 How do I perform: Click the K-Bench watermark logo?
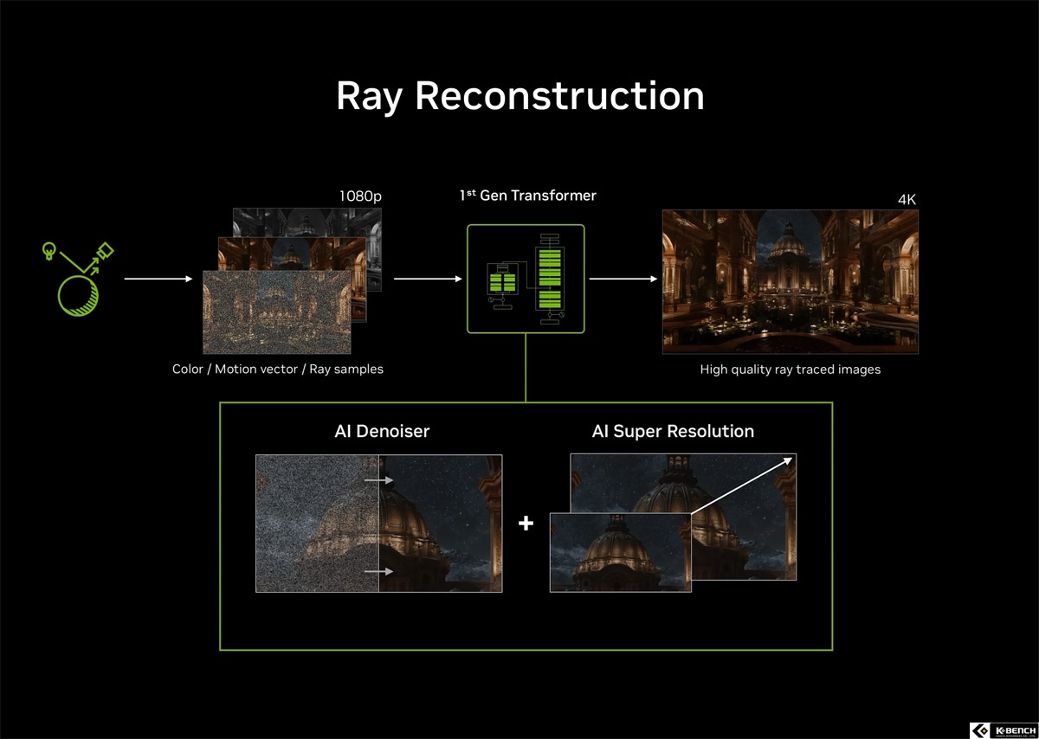[x=1003, y=729]
